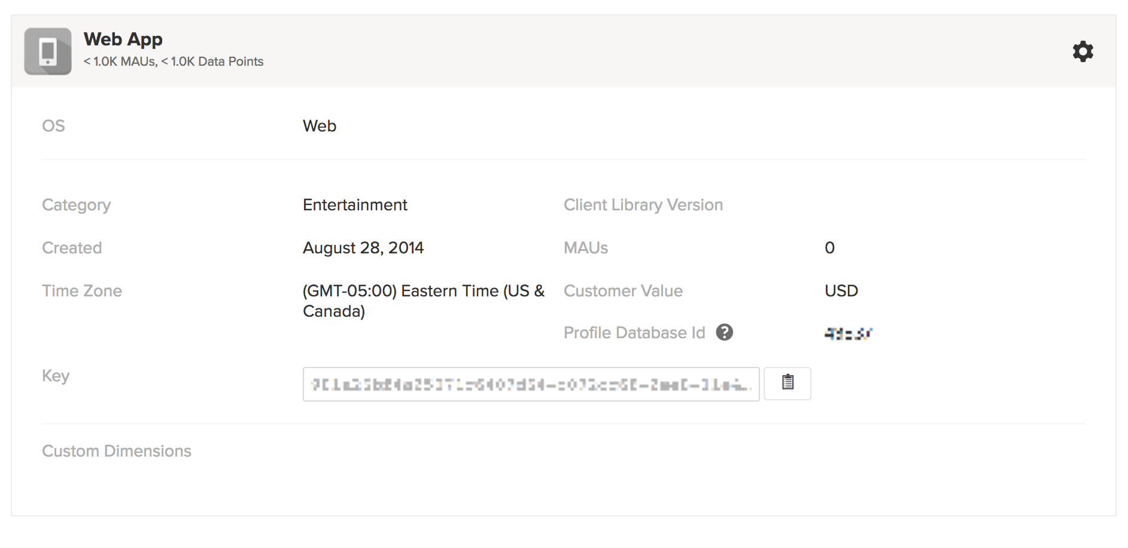Click the Web OS value
This screenshot has width=1128, height=548.
[320, 126]
